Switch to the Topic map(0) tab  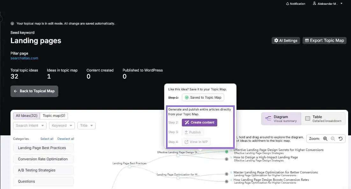pos(54,116)
